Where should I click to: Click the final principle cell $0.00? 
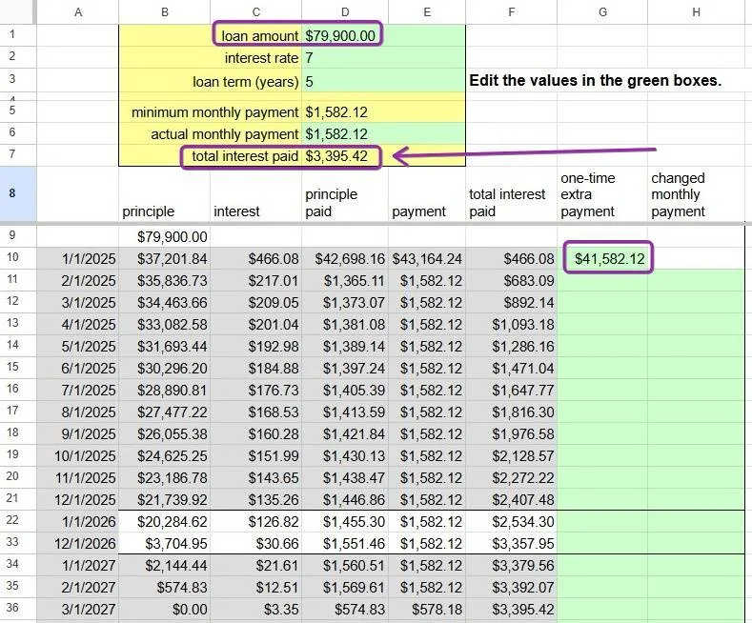coord(165,609)
